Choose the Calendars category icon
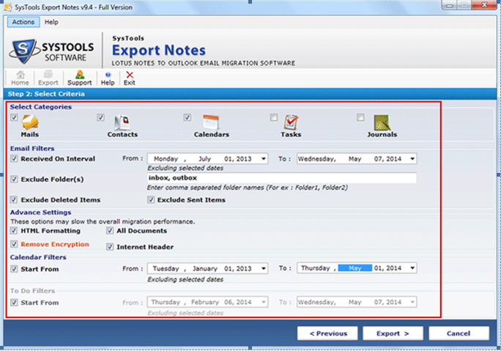The image size is (501, 351). (210, 122)
